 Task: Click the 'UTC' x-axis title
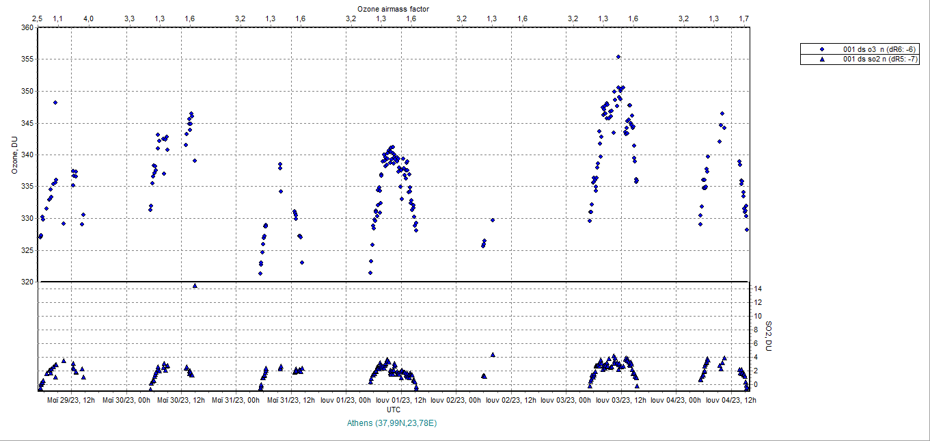[393, 410]
